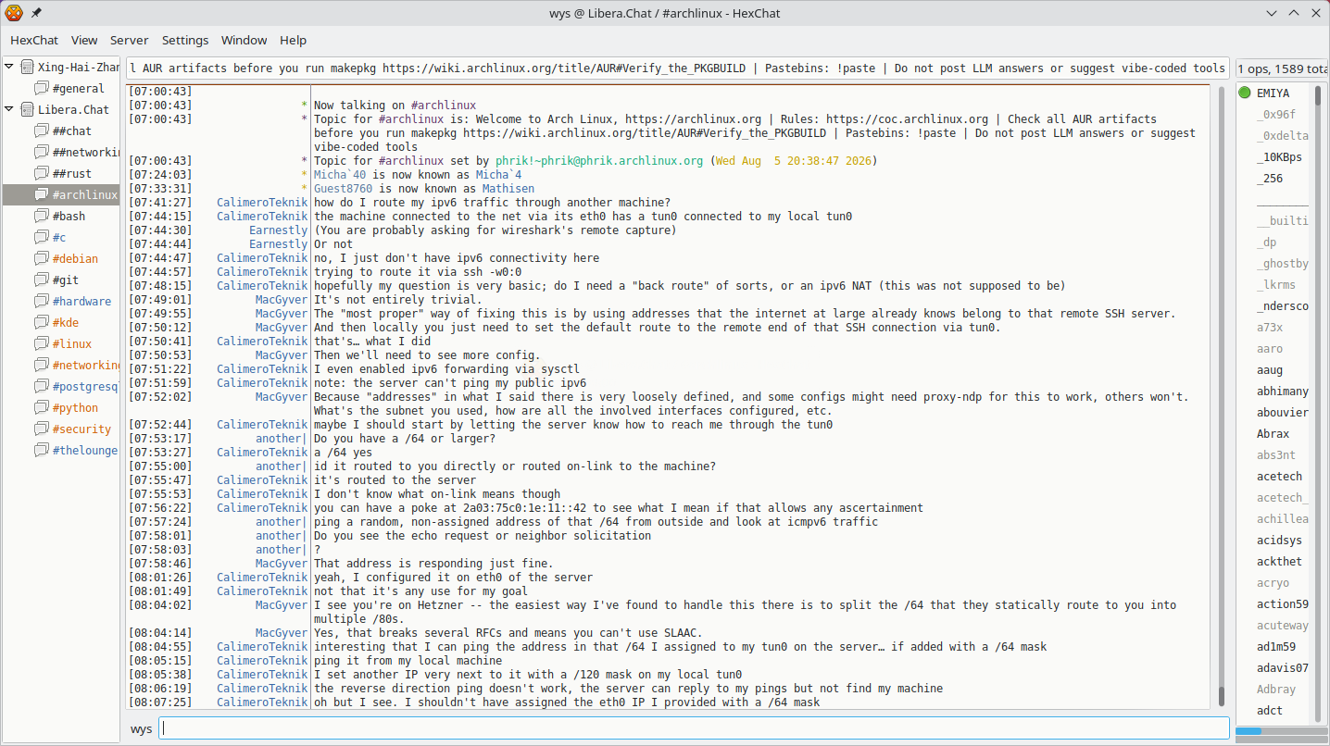Select user acidsys in the user list
This screenshot has height=746, width=1330.
pos(1274,540)
